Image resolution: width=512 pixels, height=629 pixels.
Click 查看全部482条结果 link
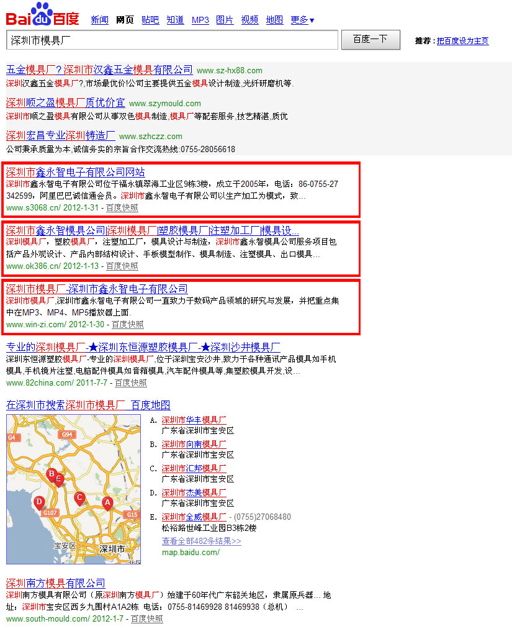(x=200, y=541)
